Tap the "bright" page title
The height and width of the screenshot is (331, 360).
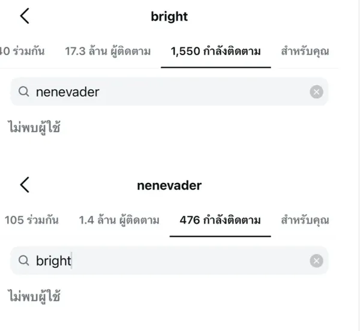[x=169, y=17]
